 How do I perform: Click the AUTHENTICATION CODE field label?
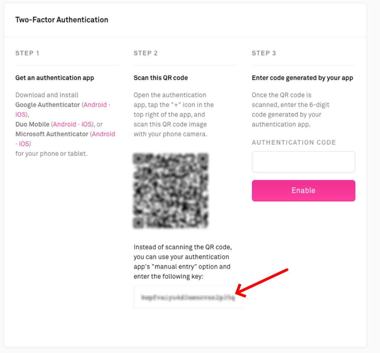294,142
